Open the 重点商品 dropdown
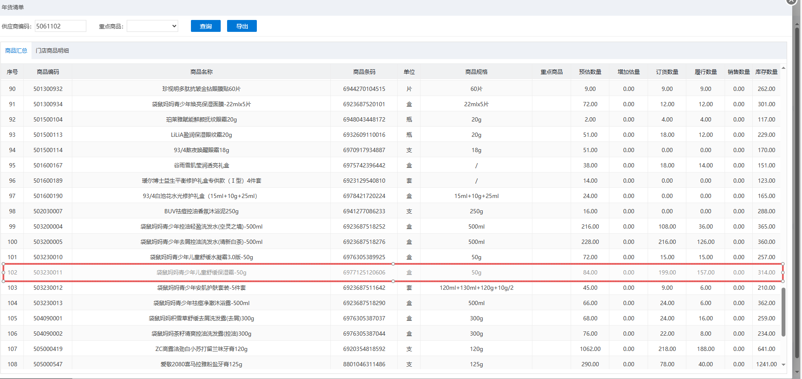Viewport: 802px width, 379px height. (152, 26)
